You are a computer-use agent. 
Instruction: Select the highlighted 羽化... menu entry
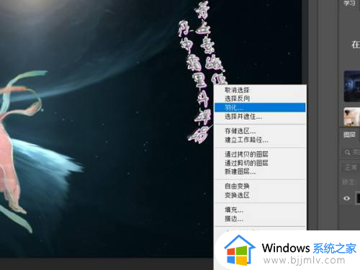260,107
